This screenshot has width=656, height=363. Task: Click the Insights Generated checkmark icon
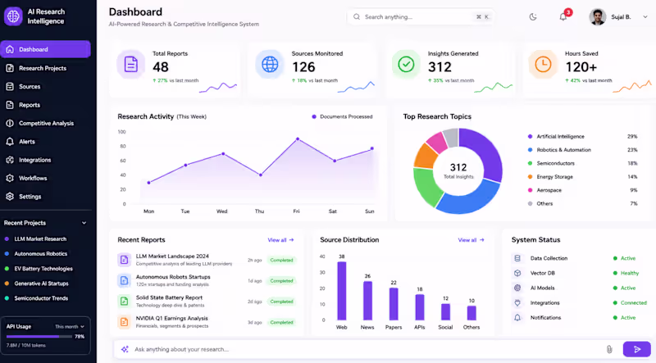point(406,65)
